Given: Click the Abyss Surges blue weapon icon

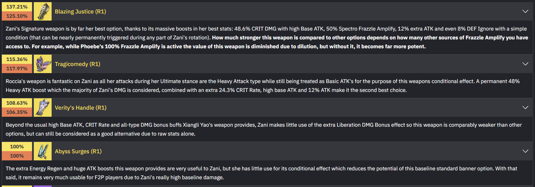Looking at the screenshot, I should coord(43,151).
